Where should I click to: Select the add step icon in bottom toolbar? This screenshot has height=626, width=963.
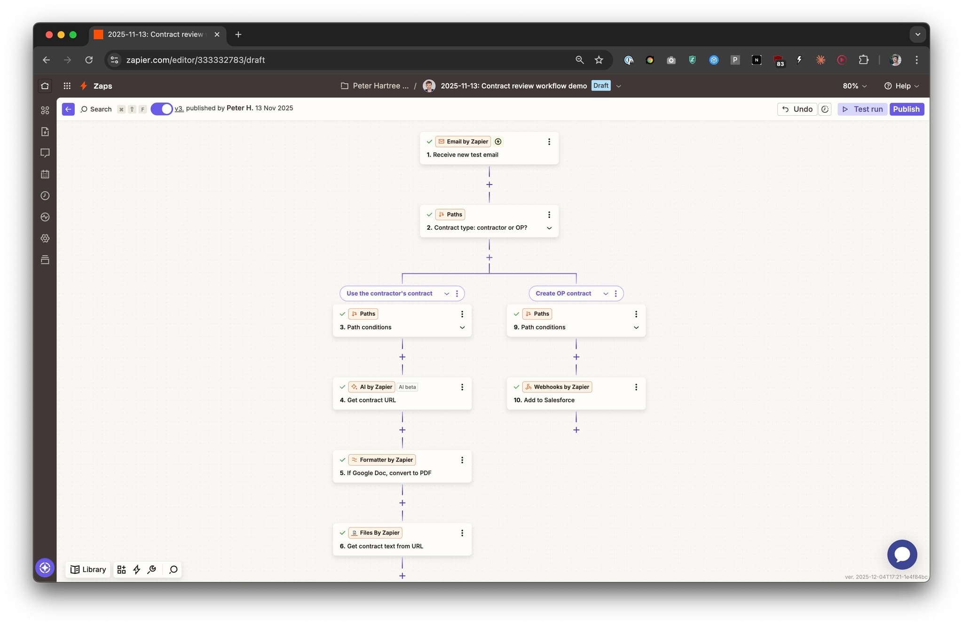click(x=121, y=569)
